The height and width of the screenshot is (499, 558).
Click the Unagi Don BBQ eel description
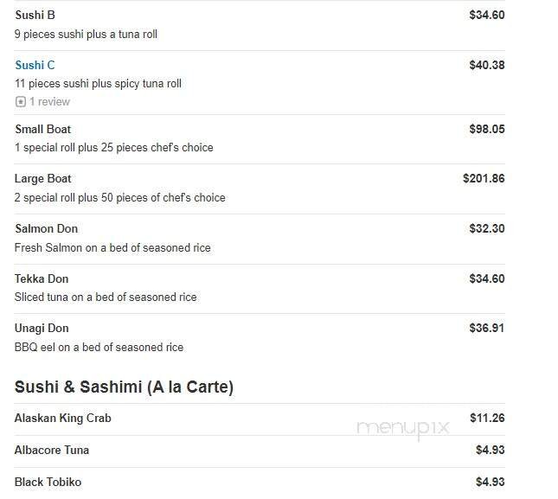tap(99, 348)
